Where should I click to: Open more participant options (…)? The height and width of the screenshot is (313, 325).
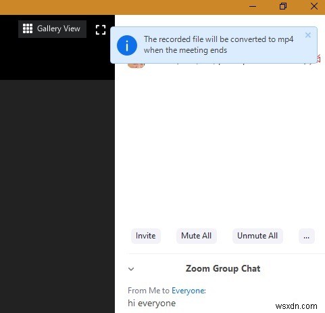306,236
